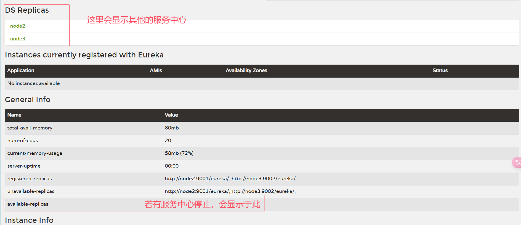
Task: Click the server-uptime value 00:00
Action: (172, 166)
